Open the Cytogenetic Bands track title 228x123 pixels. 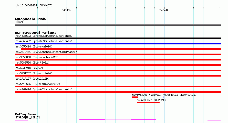coord(30,19)
